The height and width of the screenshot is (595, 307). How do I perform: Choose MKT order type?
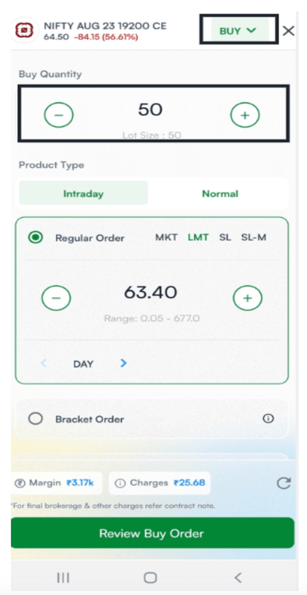pyautogui.click(x=166, y=237)
